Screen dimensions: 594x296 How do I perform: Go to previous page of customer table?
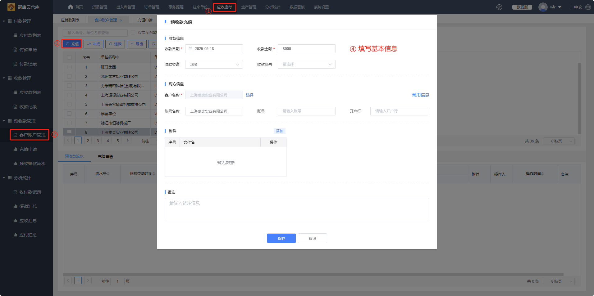point(68,140)
